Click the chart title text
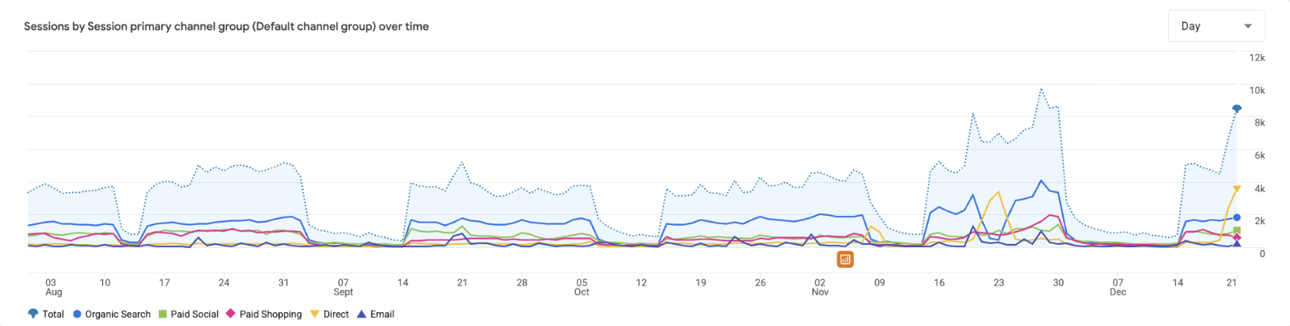 (x=226, y=26)
